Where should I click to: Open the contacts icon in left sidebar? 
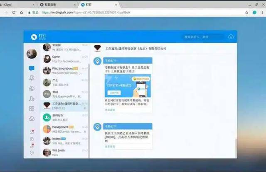(32, 98)
